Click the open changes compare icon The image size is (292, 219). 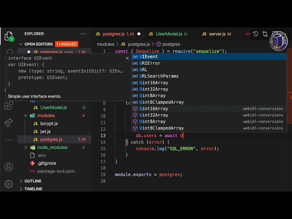265,34
